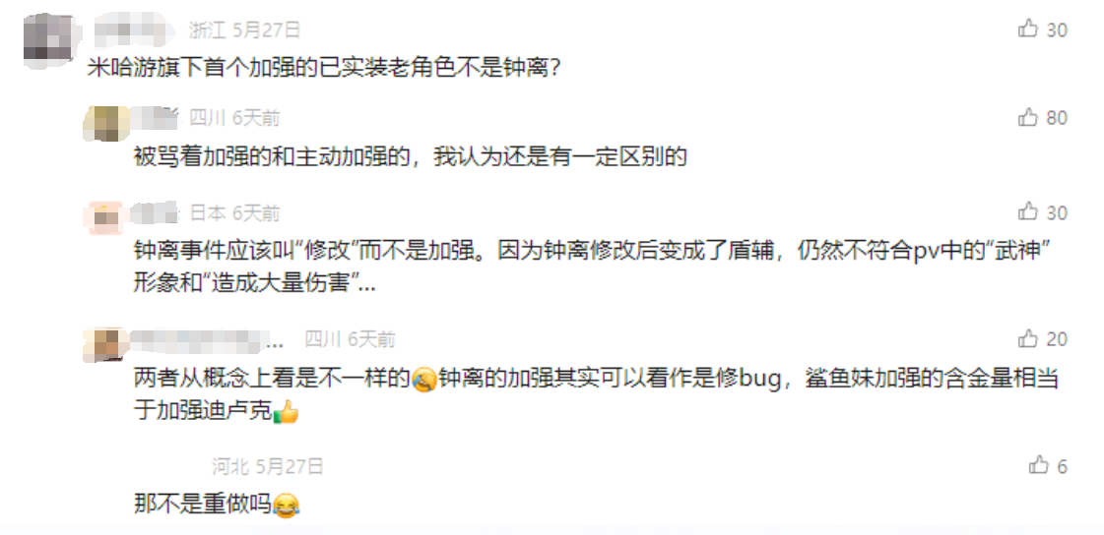Like the Japan user's reply about 钟离事件

tap(1028, 210)
